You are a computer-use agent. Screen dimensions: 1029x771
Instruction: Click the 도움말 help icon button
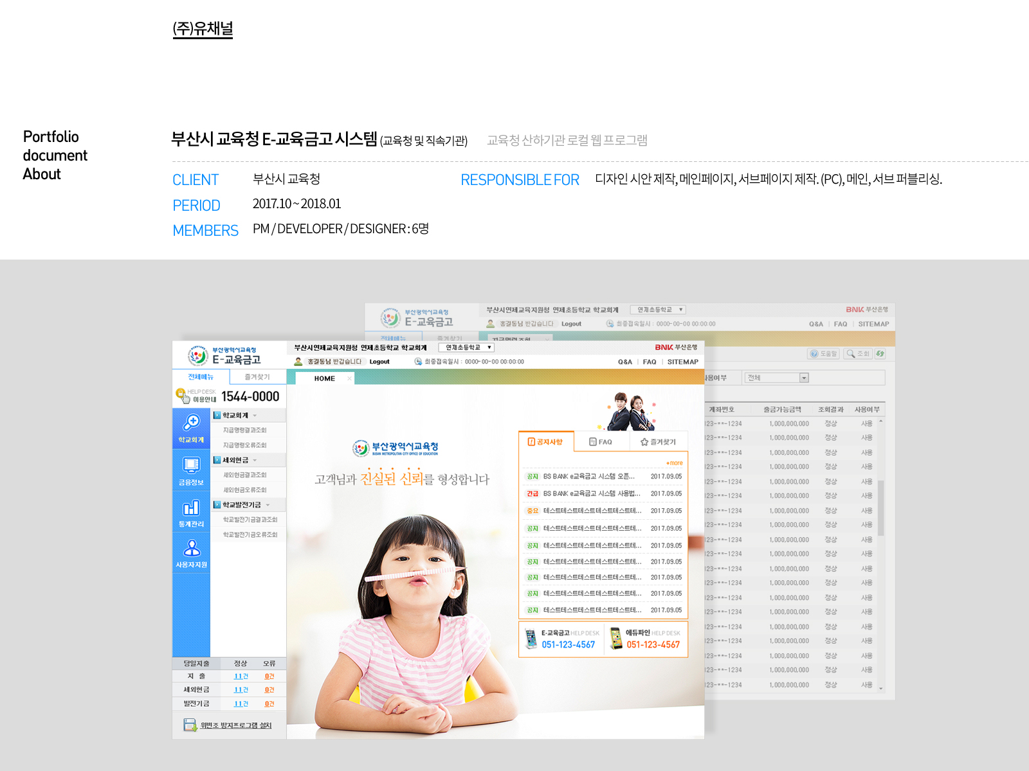824,353
